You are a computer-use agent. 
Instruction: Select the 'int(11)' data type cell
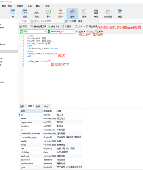(50, 115)
